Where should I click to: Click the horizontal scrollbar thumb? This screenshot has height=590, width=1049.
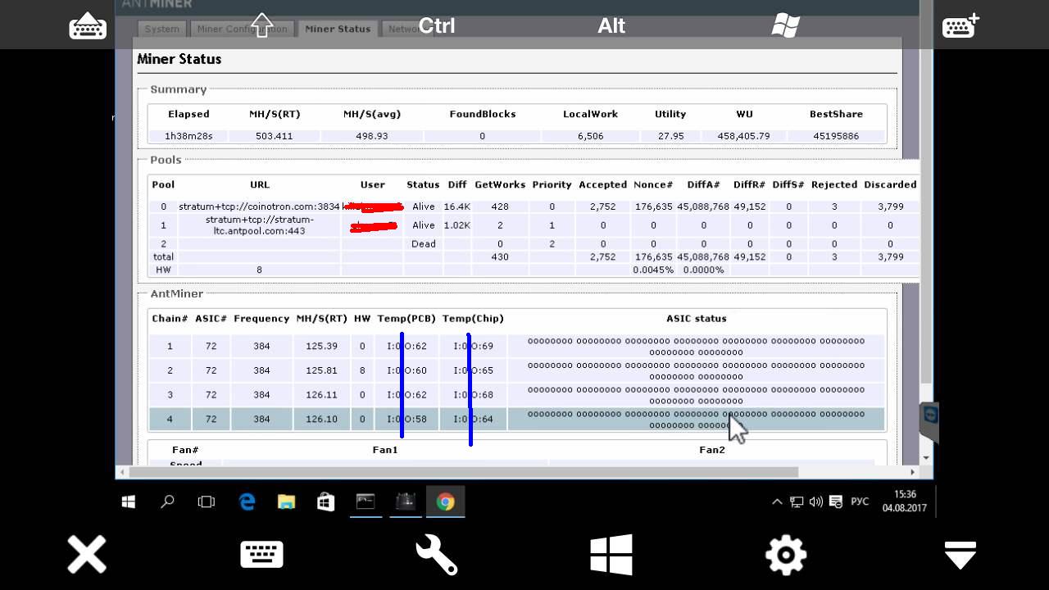point(463,472)
